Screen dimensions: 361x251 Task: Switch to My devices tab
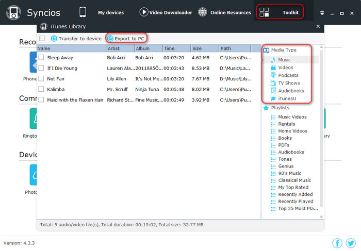111,12
